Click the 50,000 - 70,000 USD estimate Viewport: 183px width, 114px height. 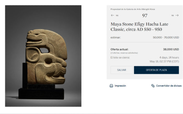(166, 37)
